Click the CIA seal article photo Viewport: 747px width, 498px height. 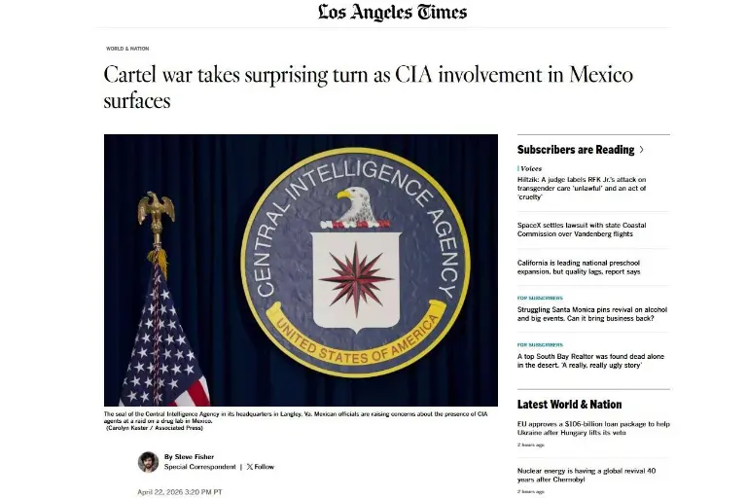[x=301, y=270]
